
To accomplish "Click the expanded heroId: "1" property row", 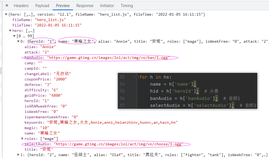I will tap(37, 101).
